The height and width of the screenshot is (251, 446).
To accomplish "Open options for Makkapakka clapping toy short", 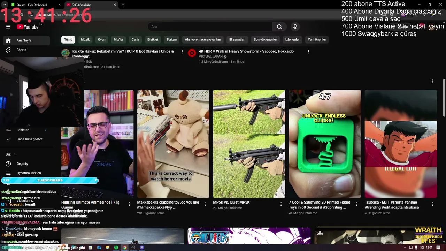I will coord(205,204).
